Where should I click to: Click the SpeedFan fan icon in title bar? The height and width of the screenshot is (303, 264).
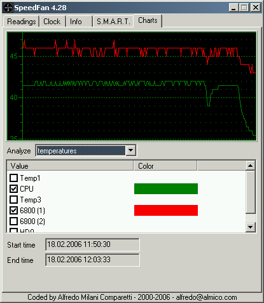point(8,8)
